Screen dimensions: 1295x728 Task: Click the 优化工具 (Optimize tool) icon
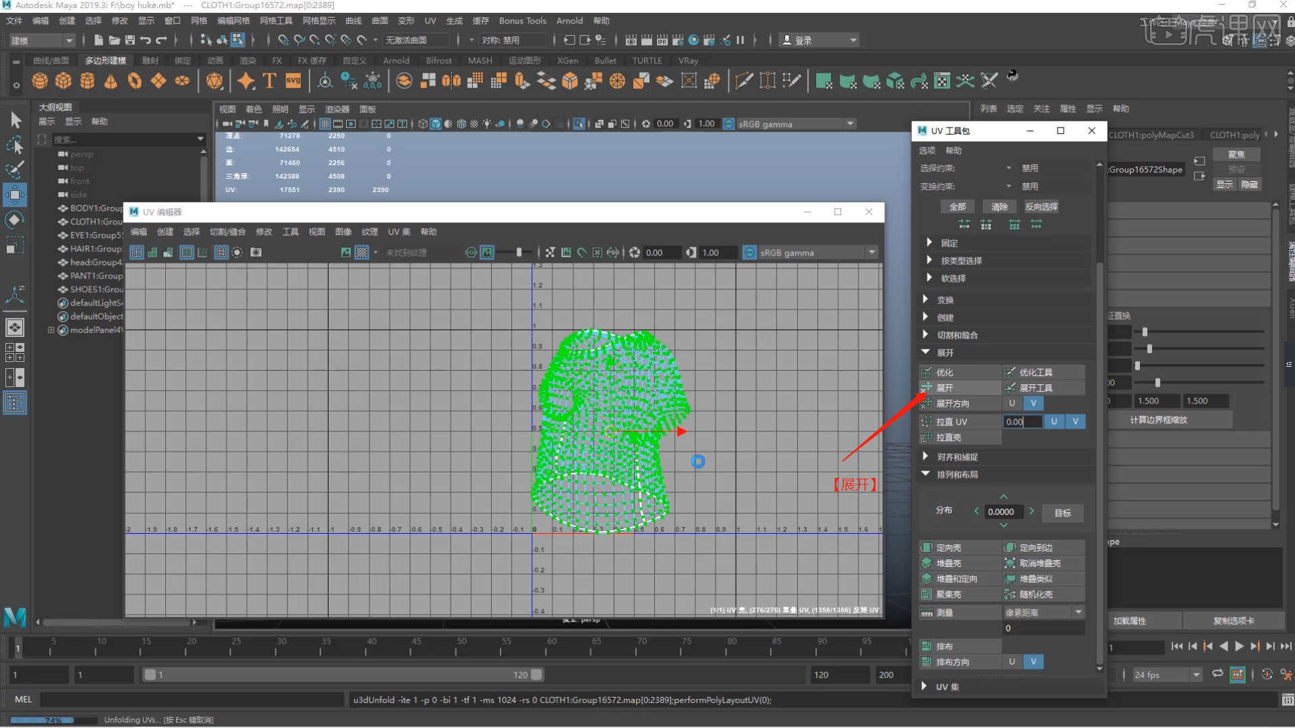[1010, 372]
